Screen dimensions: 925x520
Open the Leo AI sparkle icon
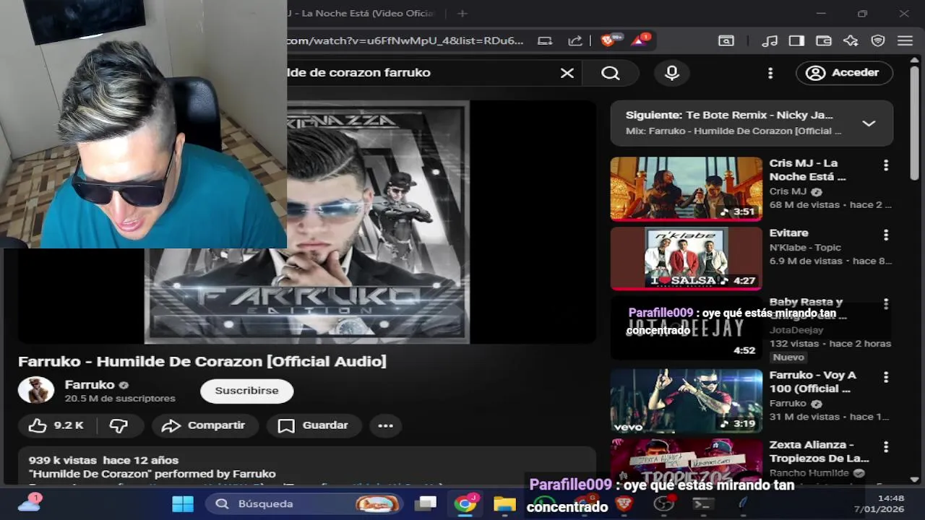(851, 41)
